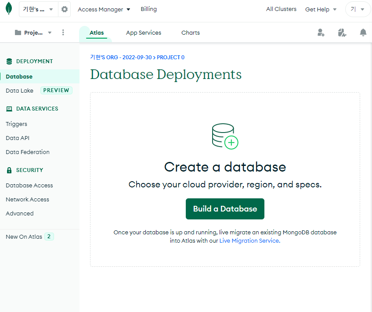372x312 pixels.
Task: Open the Project selector dropdown
Action: tap(33, 32)
